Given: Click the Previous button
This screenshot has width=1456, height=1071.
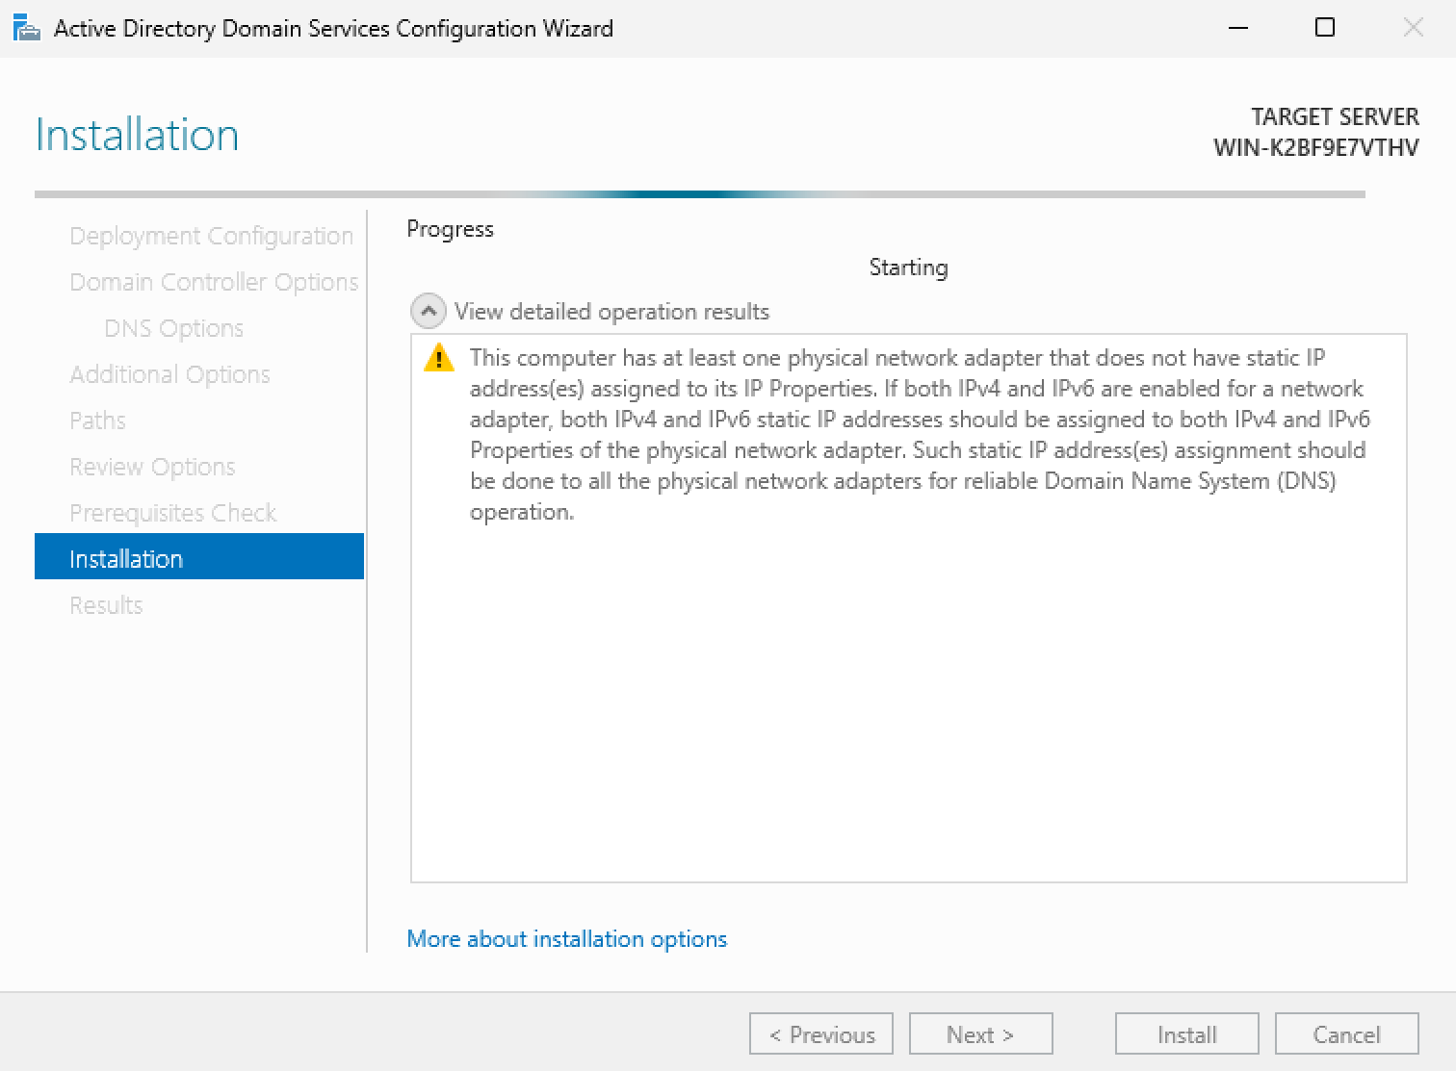Looking at the screenshot, I should pyautogui.click(x=821, y=1034).
